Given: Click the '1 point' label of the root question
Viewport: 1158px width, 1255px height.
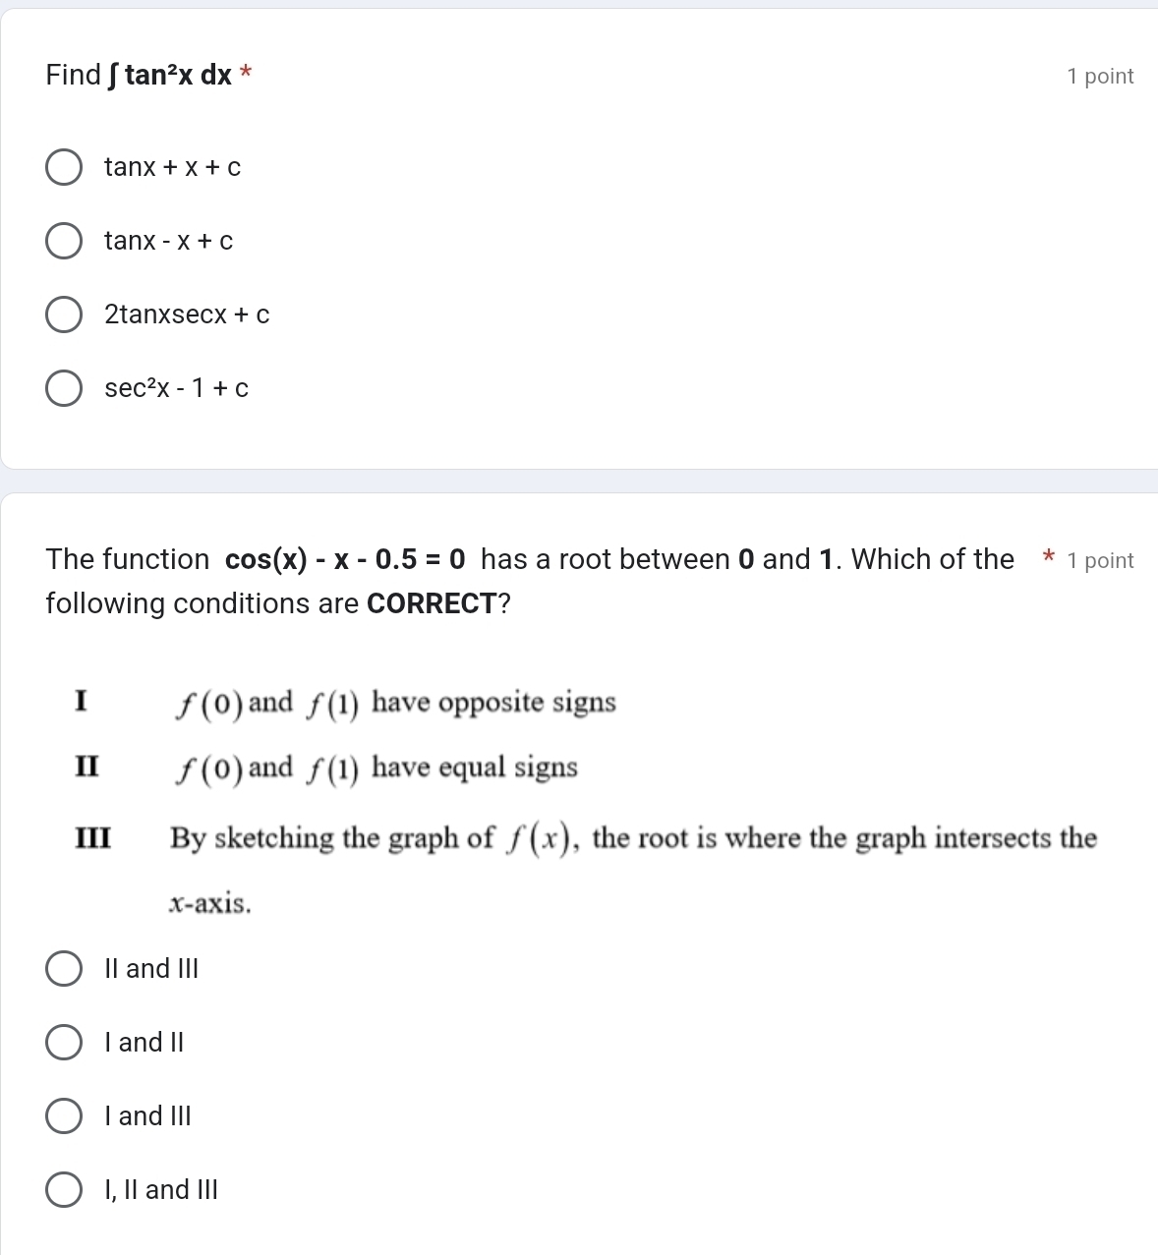Looking at the screenshot, I should point(1100,560).
